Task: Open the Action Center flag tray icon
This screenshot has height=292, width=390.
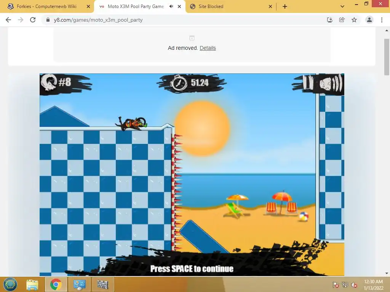Action: (x=336, y=285)
